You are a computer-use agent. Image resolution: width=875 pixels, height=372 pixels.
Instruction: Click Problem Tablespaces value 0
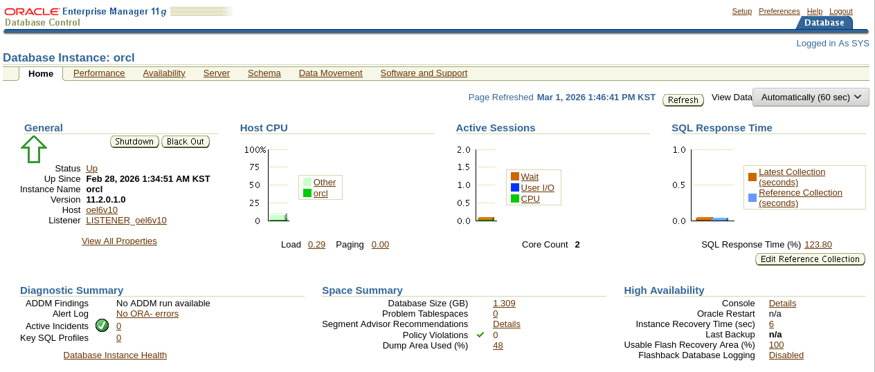point(495,314)
